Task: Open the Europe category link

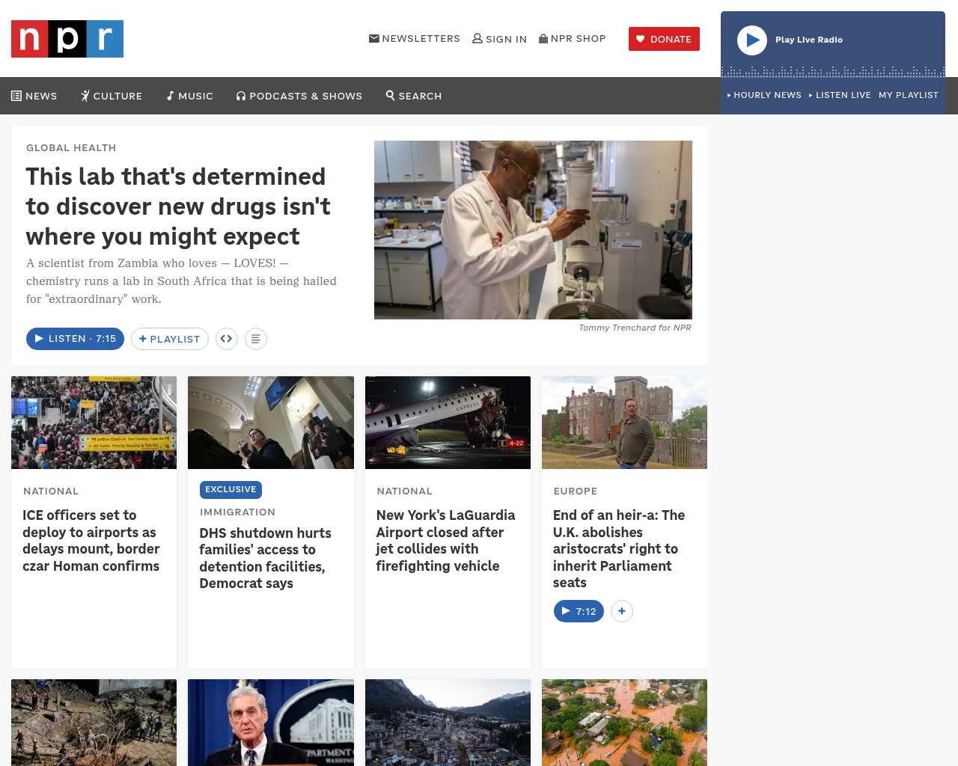Action: click(576, 491)
